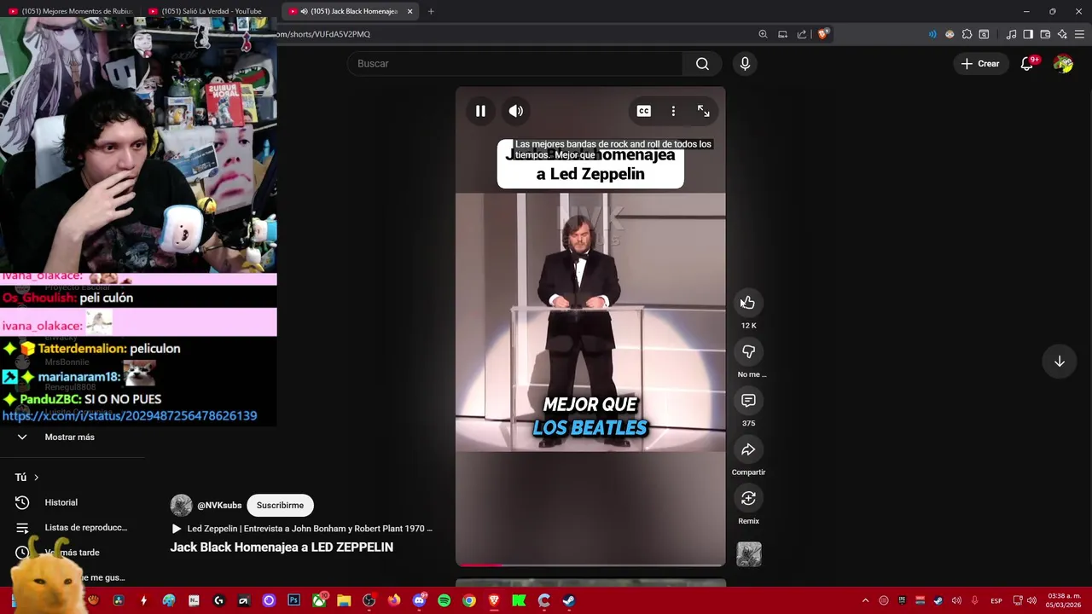Open Spotify from the taskbar
The height and width of the screenshot is (614, 1092).
pyautogui.click(x=444, y=600)
